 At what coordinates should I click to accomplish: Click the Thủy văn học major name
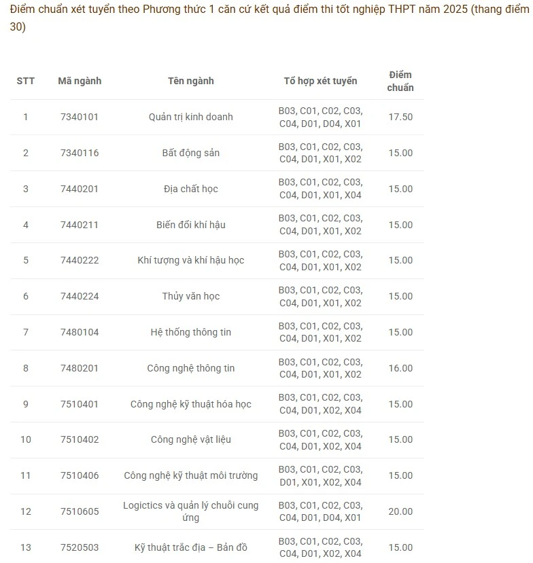pyautogui.click(x=191, y=296)
